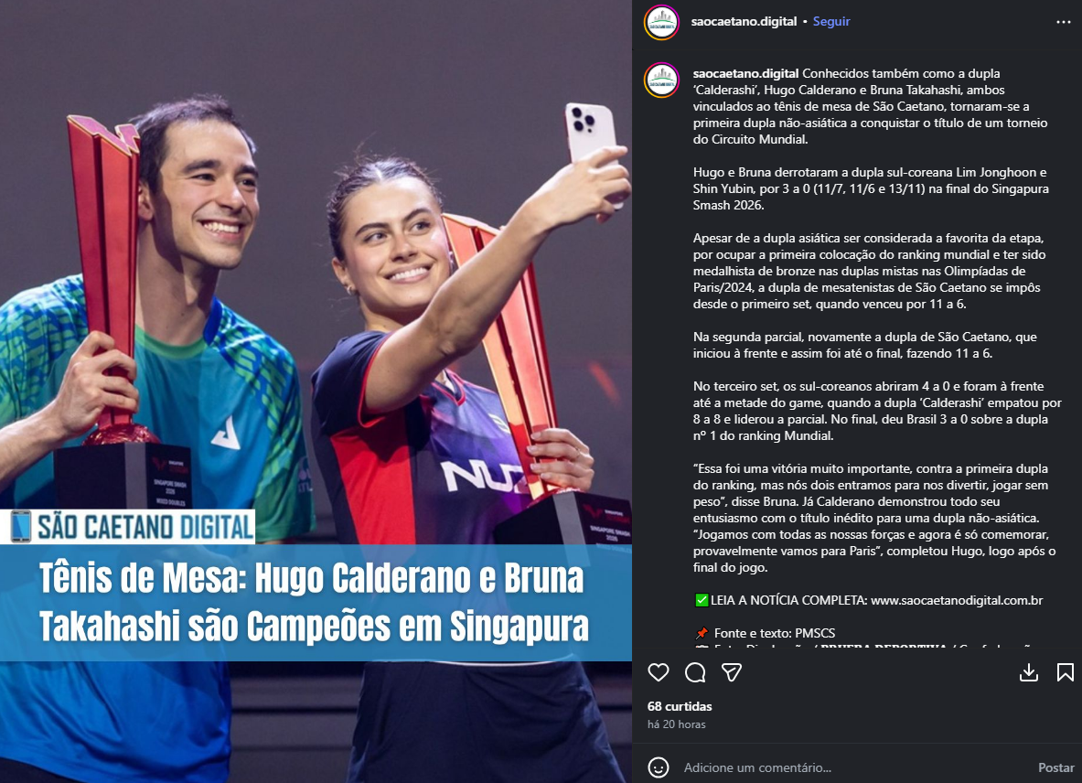This screenshot has height=783, width=1082.
Task: Open the post photo of the champions
Action: [316, 276]
